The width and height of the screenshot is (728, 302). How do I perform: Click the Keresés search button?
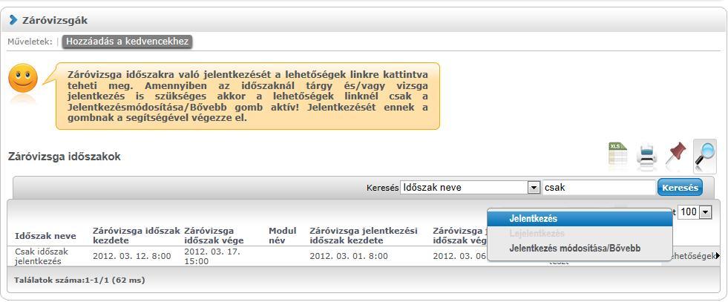pos(680,188)
